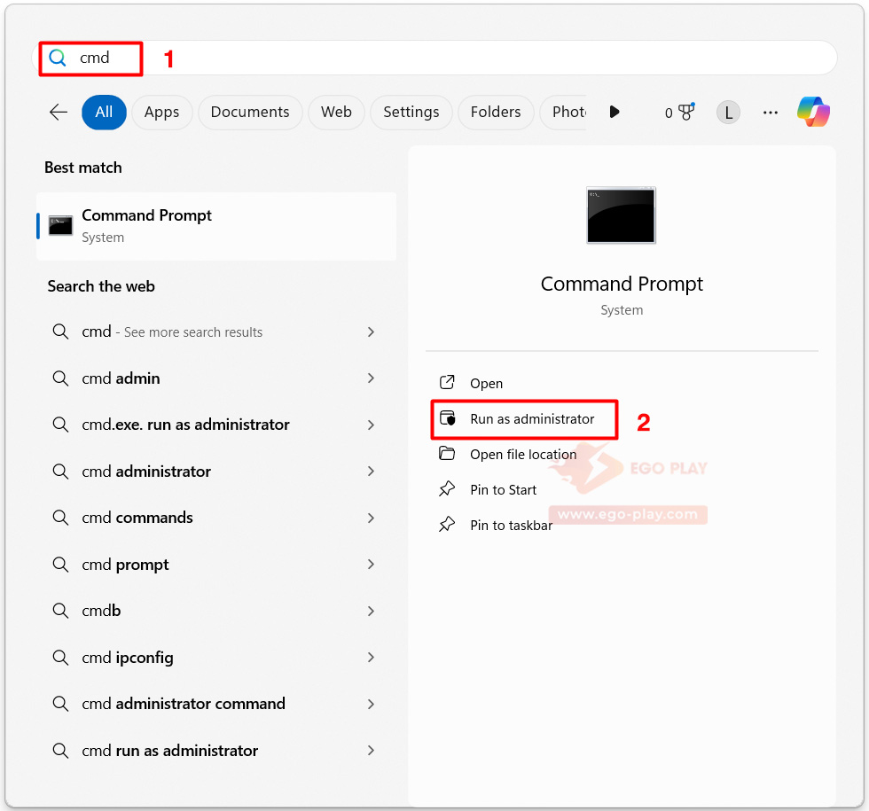
Task: Select the Settings filter tab
Action: pos(411,113)
